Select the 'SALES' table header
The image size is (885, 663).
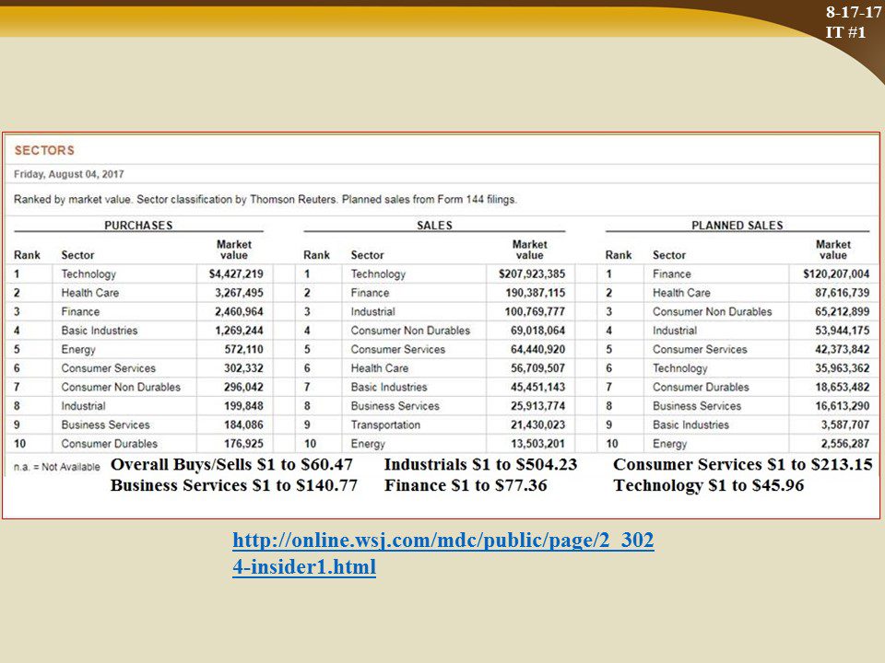(434, 226)
